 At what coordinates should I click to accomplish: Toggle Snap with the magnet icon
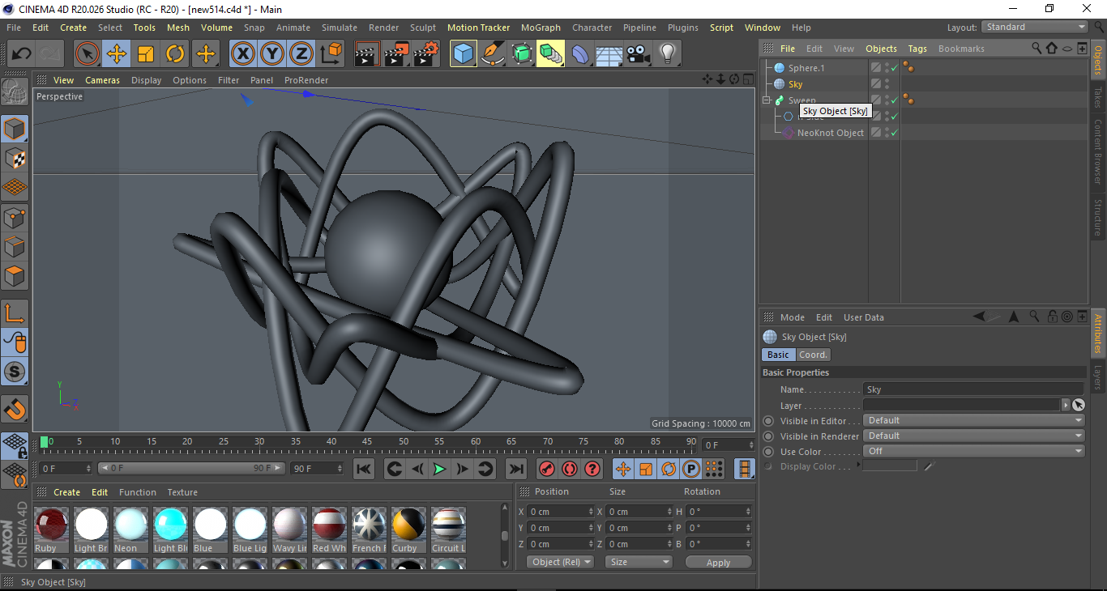15,410
